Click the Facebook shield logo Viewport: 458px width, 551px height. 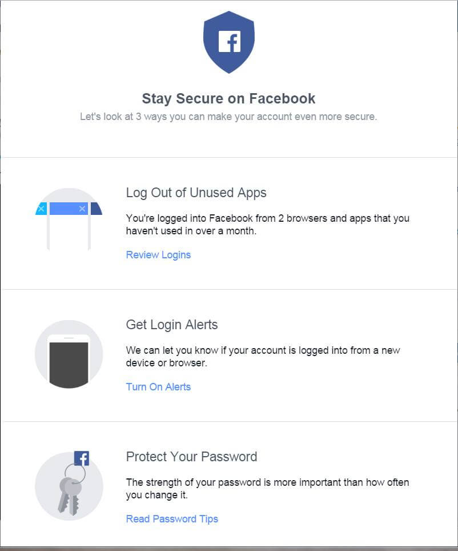pyautogui.click(x=229, y=42)
